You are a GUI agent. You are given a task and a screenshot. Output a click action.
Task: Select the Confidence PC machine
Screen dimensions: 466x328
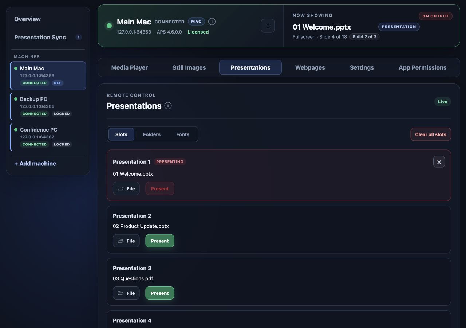[x=48, y=137]
